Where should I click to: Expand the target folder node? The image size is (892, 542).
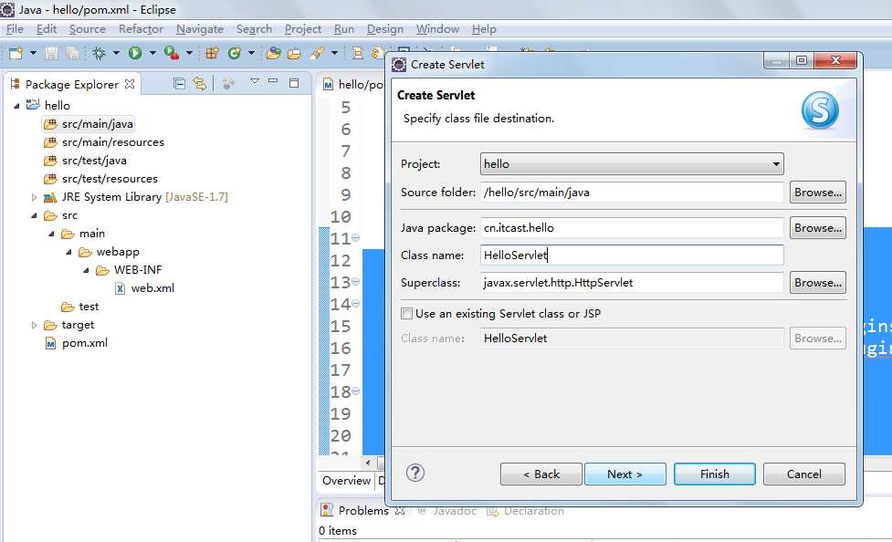[x=34, y=326]
